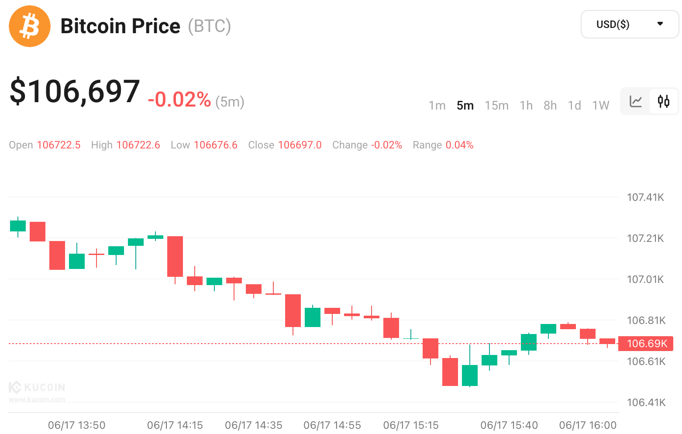Select the 1W time interval

coord(600,106)
